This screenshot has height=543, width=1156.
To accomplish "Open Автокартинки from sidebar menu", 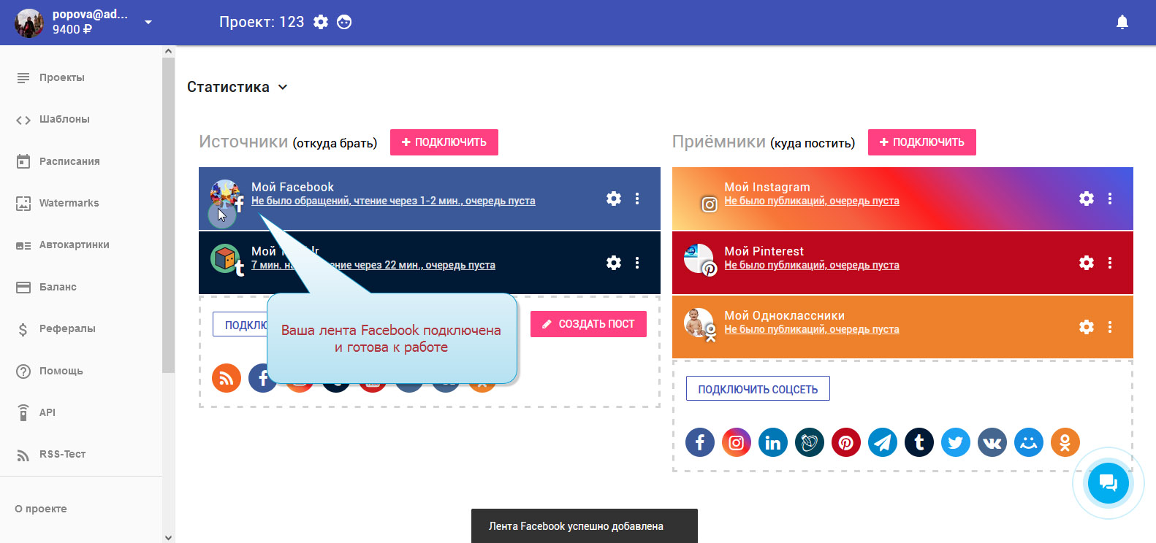I will [74, 245].
